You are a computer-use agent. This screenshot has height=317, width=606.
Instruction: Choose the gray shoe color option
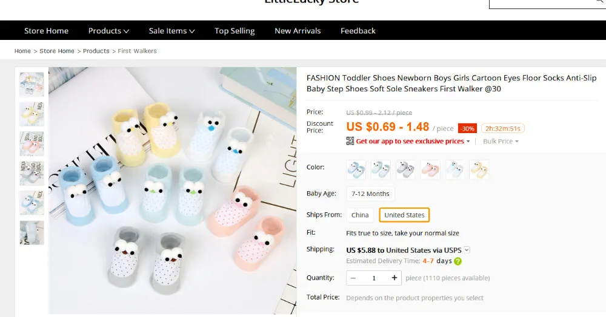point(405,169)
